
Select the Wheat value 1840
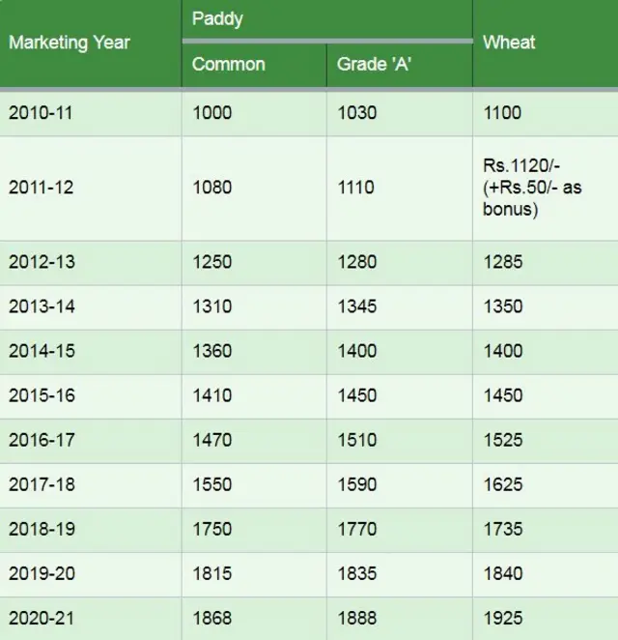click(x=502, y=573)
